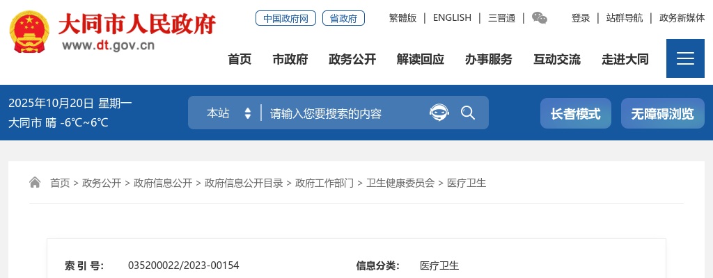
Task: Open the 办事服务 navigation menu
Action: click(x=489, y=59)
